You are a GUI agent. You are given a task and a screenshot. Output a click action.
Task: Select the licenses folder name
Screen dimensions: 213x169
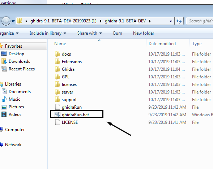pos(69,84)
